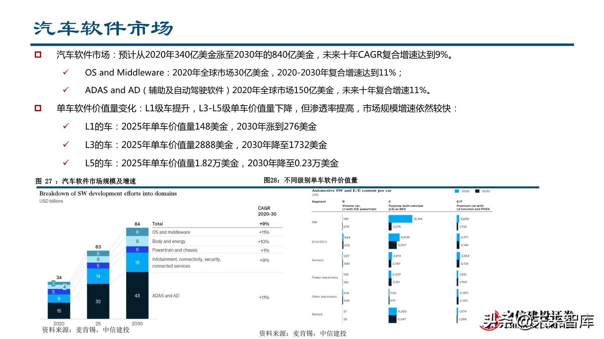Click the '3,654' sensors value

pos(465,256)
